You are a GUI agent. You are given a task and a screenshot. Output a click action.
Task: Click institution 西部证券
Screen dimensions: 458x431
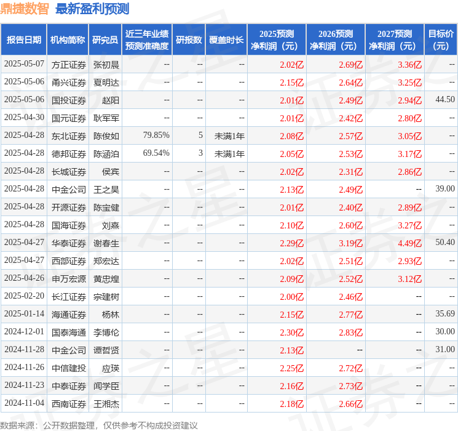tap(69, 261)
